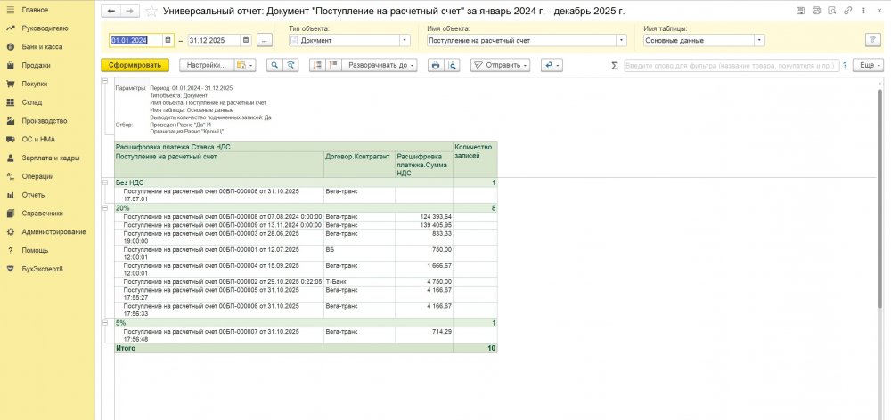This screenshot has width=891, height=420.
Task: Open calendar picker for end date 31.12.2025
Action: 246,40
